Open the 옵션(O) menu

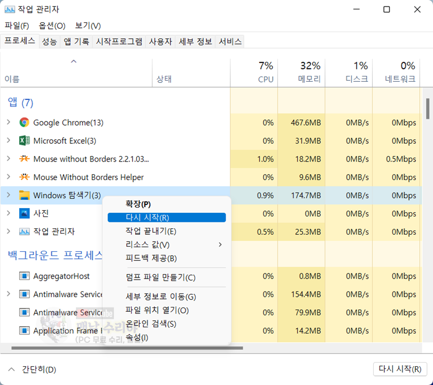coord(52,26)
